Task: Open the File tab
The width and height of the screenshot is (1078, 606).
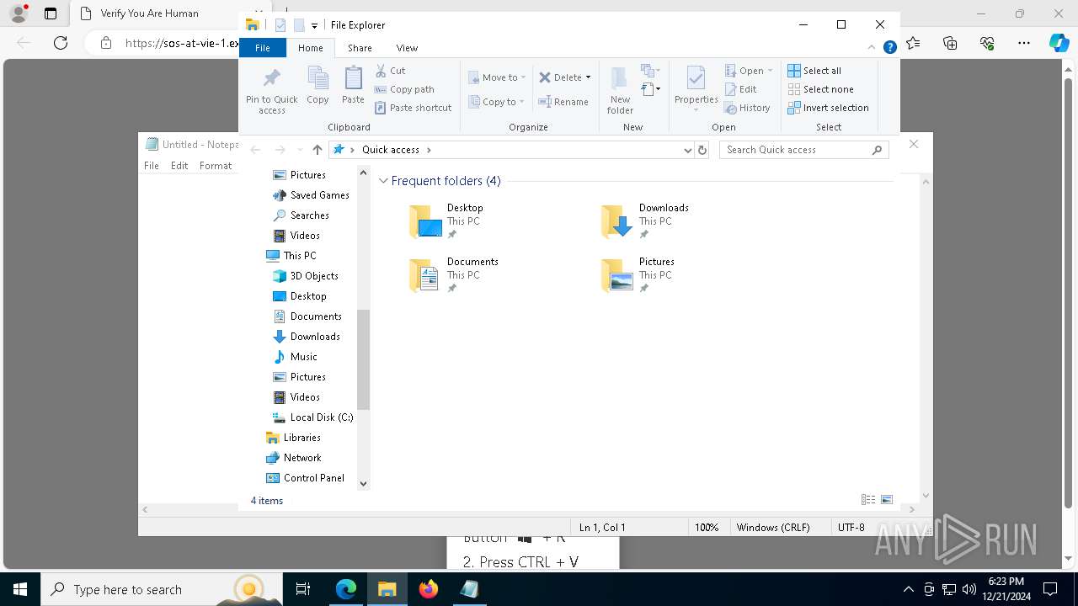Action: pyautogui.click(x=263, y=48)
